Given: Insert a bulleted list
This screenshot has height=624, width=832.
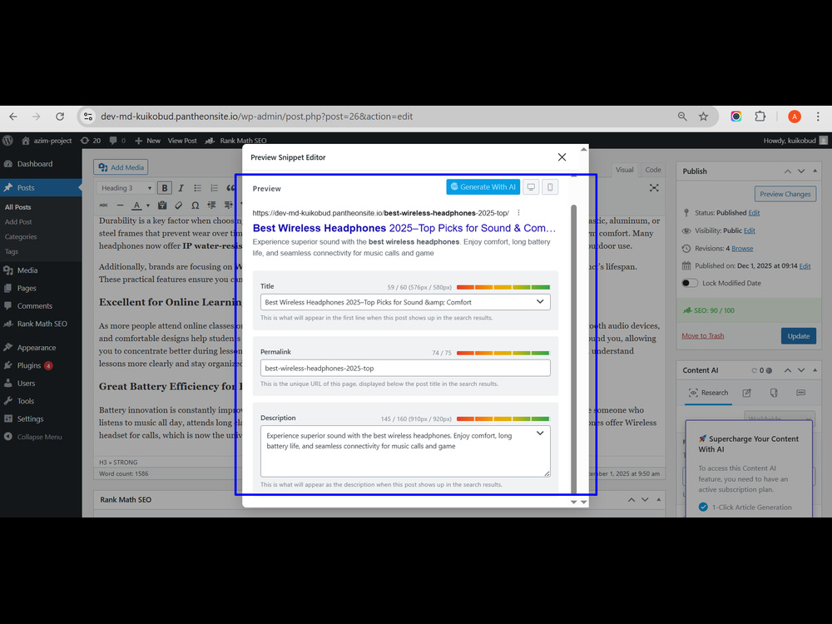Looking at the screenshot, I should coord(197,188).
